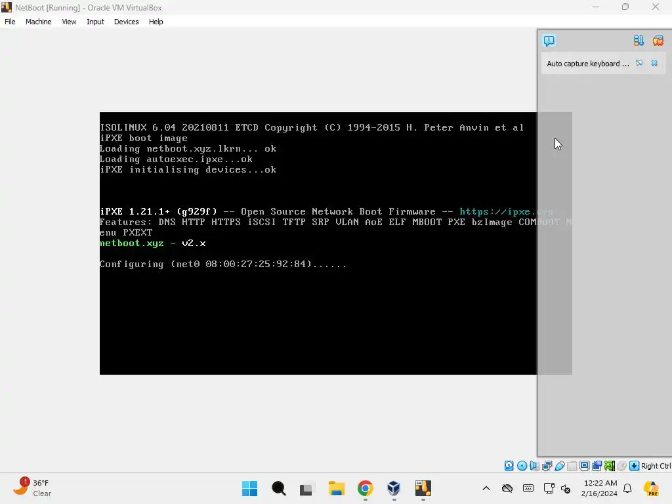Open the Devices menu
This screenshot has height=504, width=672.
(x=126, y=22)
